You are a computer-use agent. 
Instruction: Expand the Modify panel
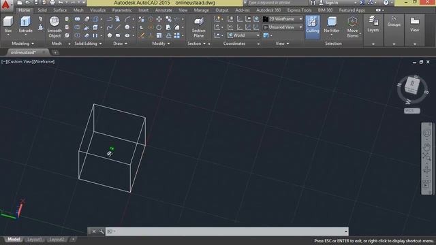tap(161, 44)
